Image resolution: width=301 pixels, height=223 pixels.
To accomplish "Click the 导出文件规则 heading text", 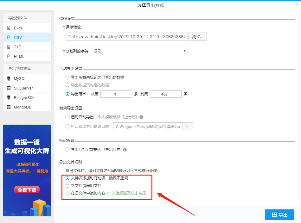I will [71, 162].
